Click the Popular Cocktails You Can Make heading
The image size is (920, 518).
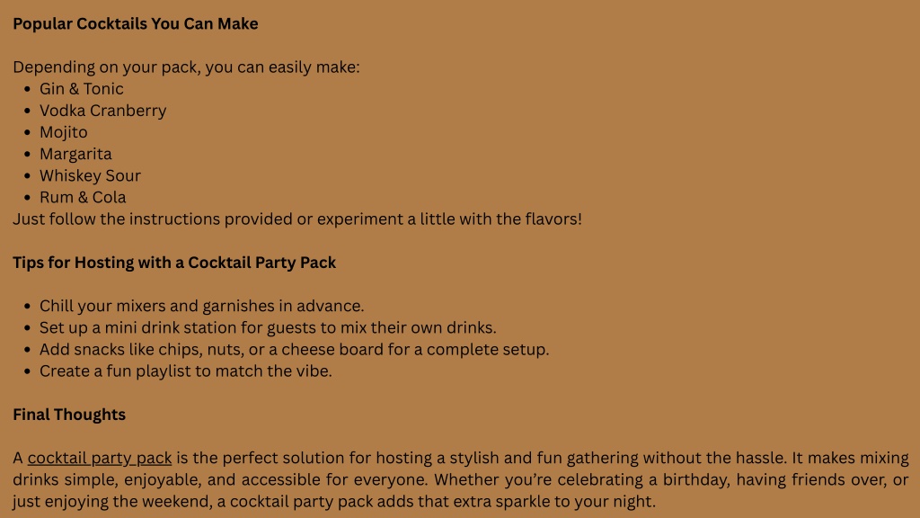136,23
